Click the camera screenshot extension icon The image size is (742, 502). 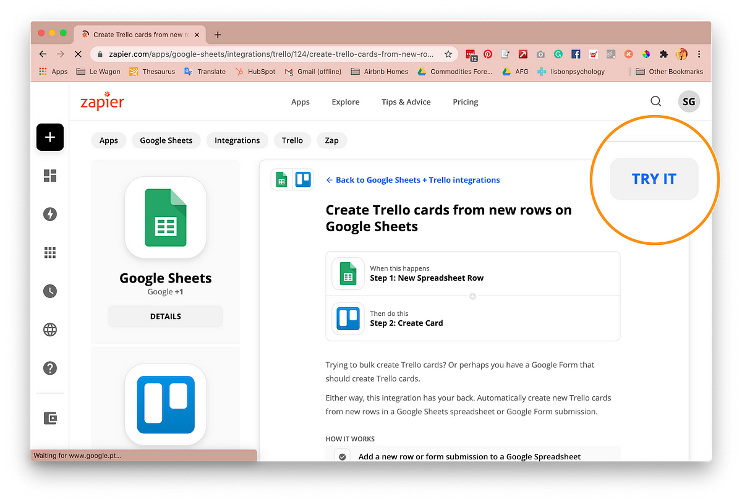point(540,54)
